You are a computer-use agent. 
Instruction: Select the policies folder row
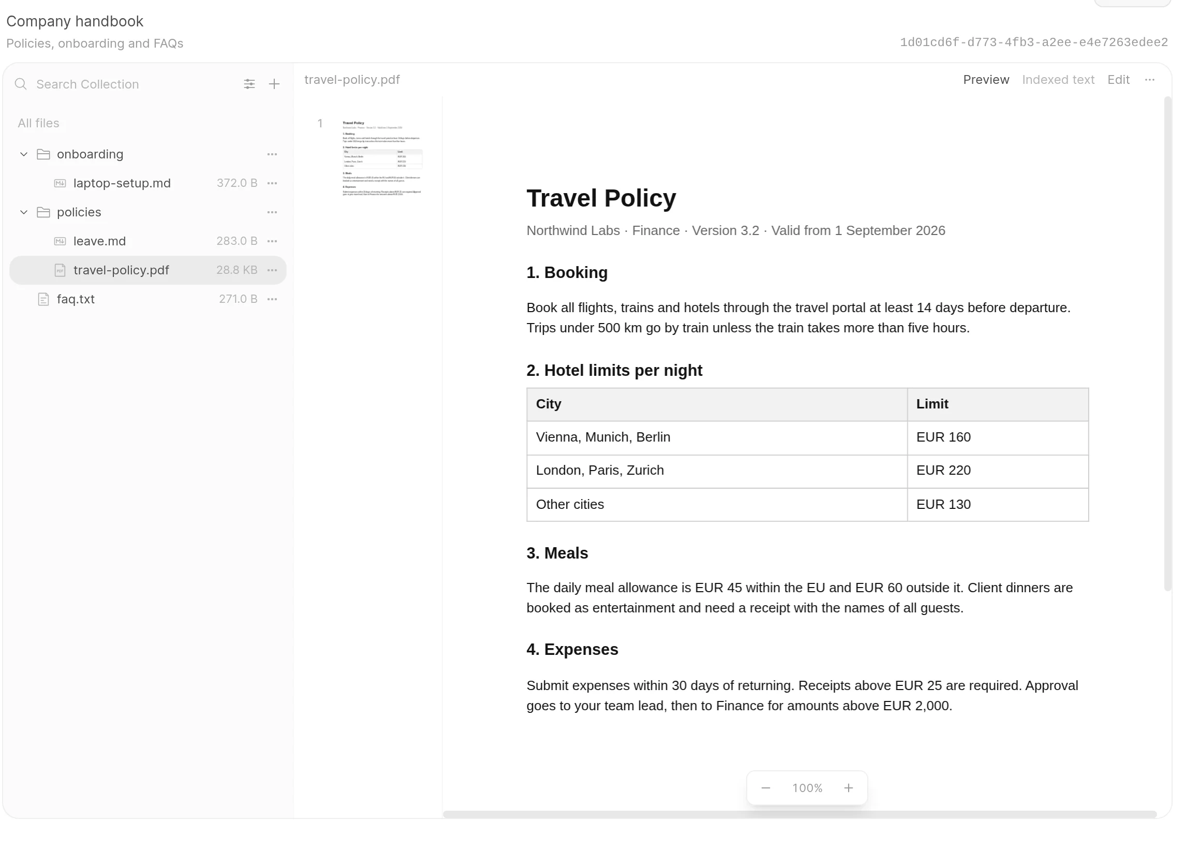(148, 212)
